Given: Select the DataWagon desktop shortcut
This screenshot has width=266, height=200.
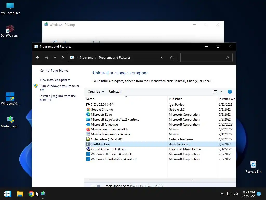Looking at the screenshot, I should [10, 31].
